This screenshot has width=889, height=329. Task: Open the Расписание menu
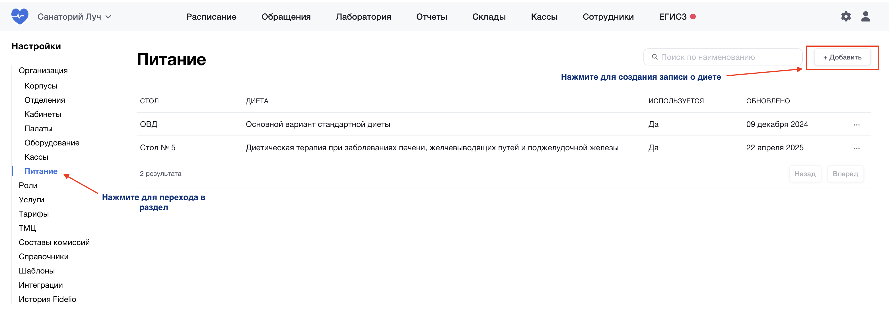(x=211, y=17)
